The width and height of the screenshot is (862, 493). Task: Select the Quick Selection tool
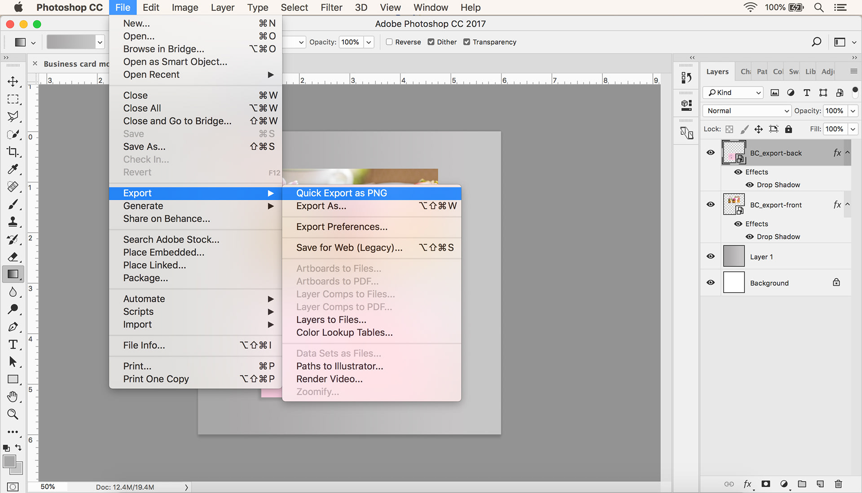(13, 134)
